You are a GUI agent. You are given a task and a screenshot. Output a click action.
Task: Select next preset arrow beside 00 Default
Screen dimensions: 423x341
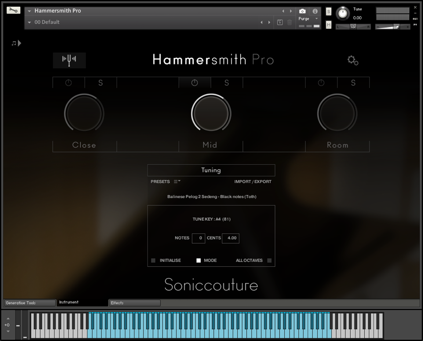[269, 23]
